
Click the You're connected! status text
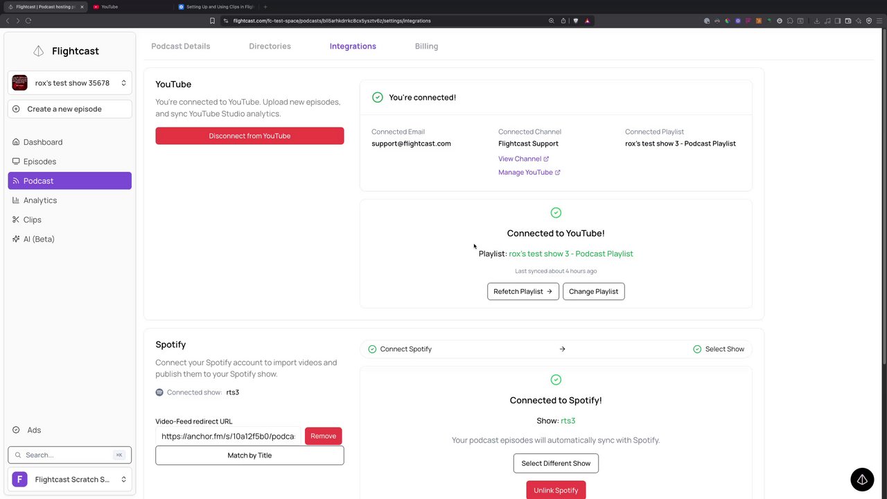(423, 98)
